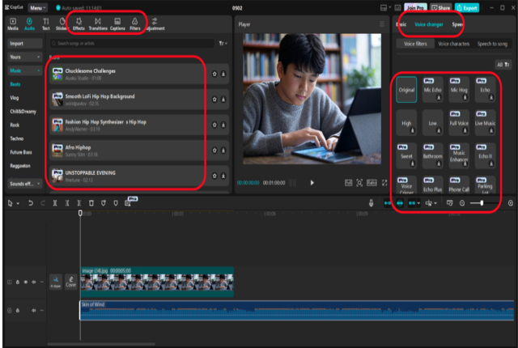
Task: Open the Transitions panel
Action: pyautogui.click(x=98, y=24)
